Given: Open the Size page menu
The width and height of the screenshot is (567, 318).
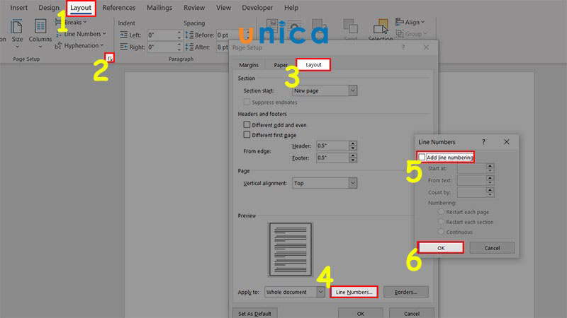Looking at the screenshot, I should (16, 33).
